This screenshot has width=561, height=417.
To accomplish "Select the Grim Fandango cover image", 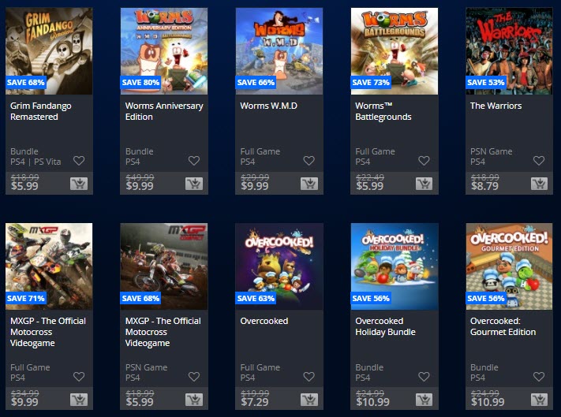I will coord(49,51).
